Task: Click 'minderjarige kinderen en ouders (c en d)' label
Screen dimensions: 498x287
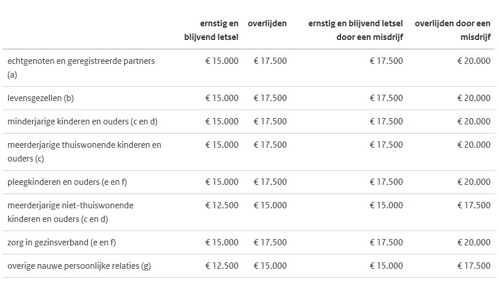Action: tap(83, 122)
